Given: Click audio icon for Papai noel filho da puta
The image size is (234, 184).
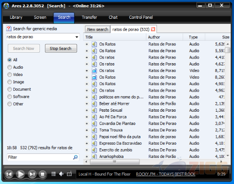Looking at the screenshot, I should [x=95, y=137].
